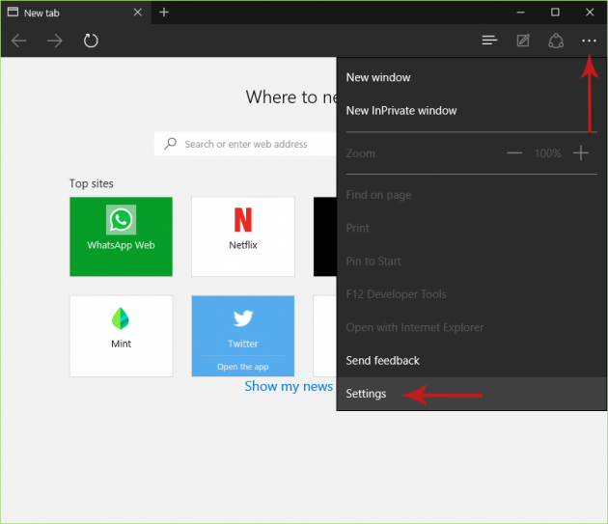Click Open the app on Twitter tile
608x524 pixels.
point(243,367)
